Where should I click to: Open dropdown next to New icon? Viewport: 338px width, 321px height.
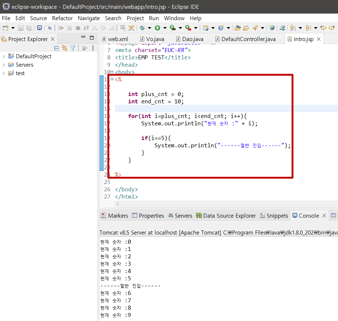click(x=13, y=28)
